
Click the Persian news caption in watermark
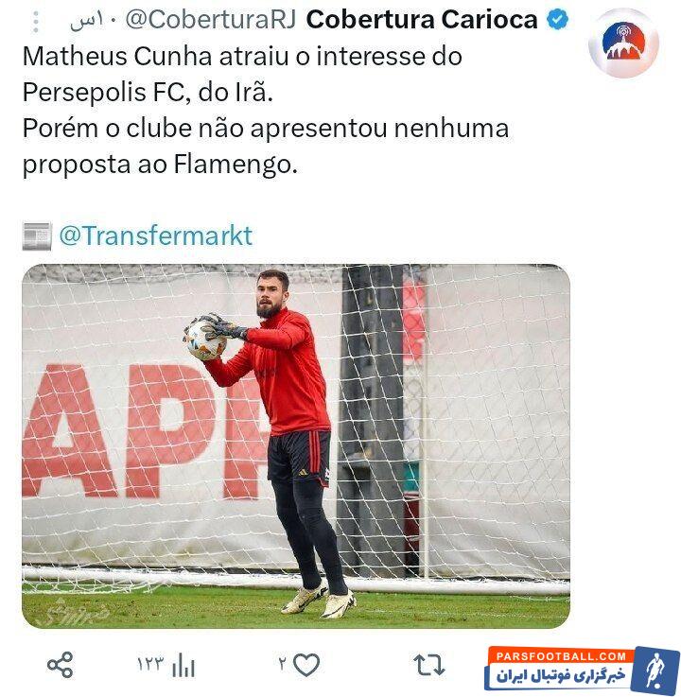561,676
